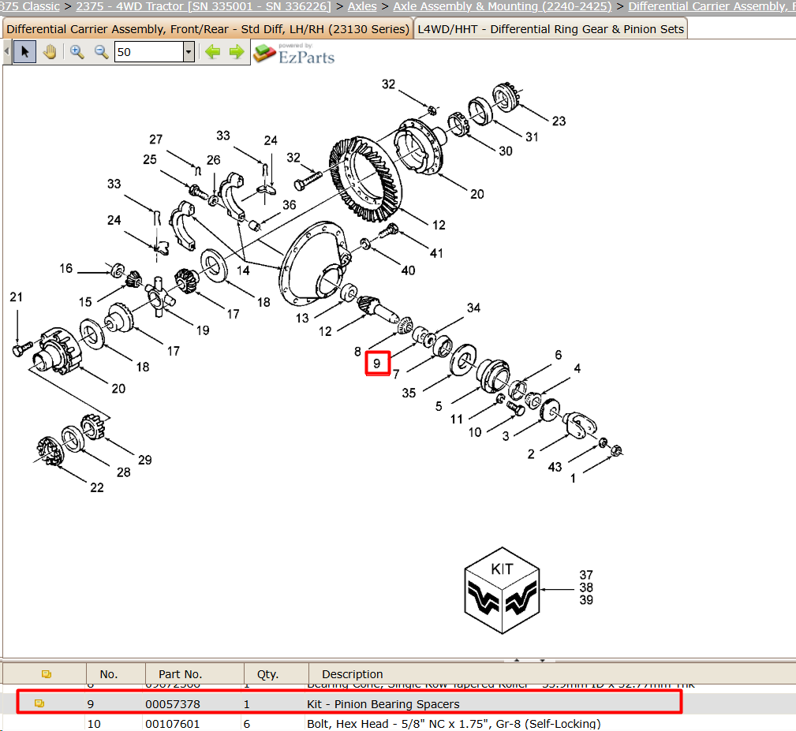Select callout 11 in diagram

pos(457,420)
